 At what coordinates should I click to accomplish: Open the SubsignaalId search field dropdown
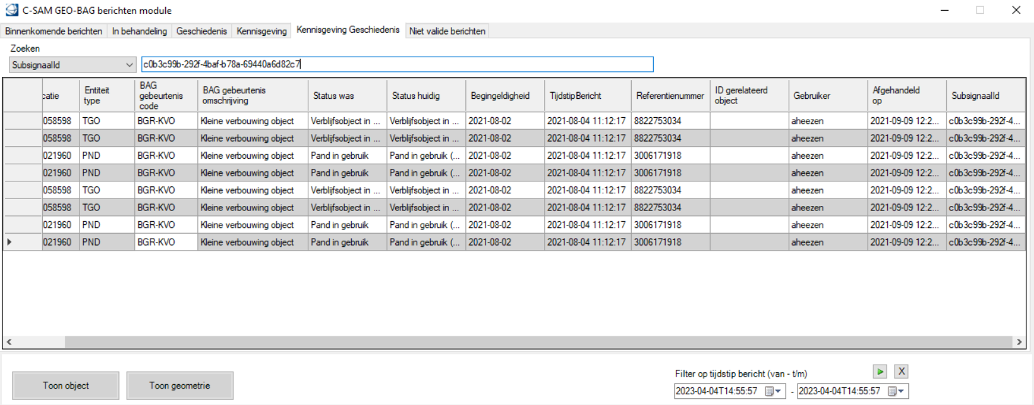129,65
